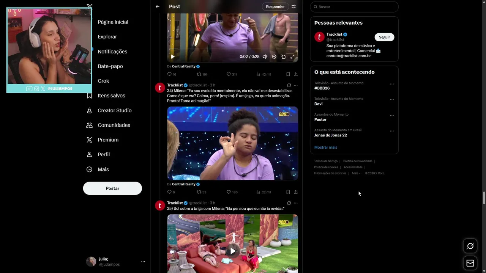
Task: Open Davi trending topic
Action: 319,104
